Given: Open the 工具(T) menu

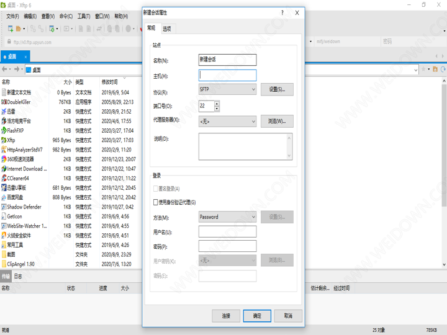Looking at the screenshot, I should pyautogui.click(x=83, y=16).
